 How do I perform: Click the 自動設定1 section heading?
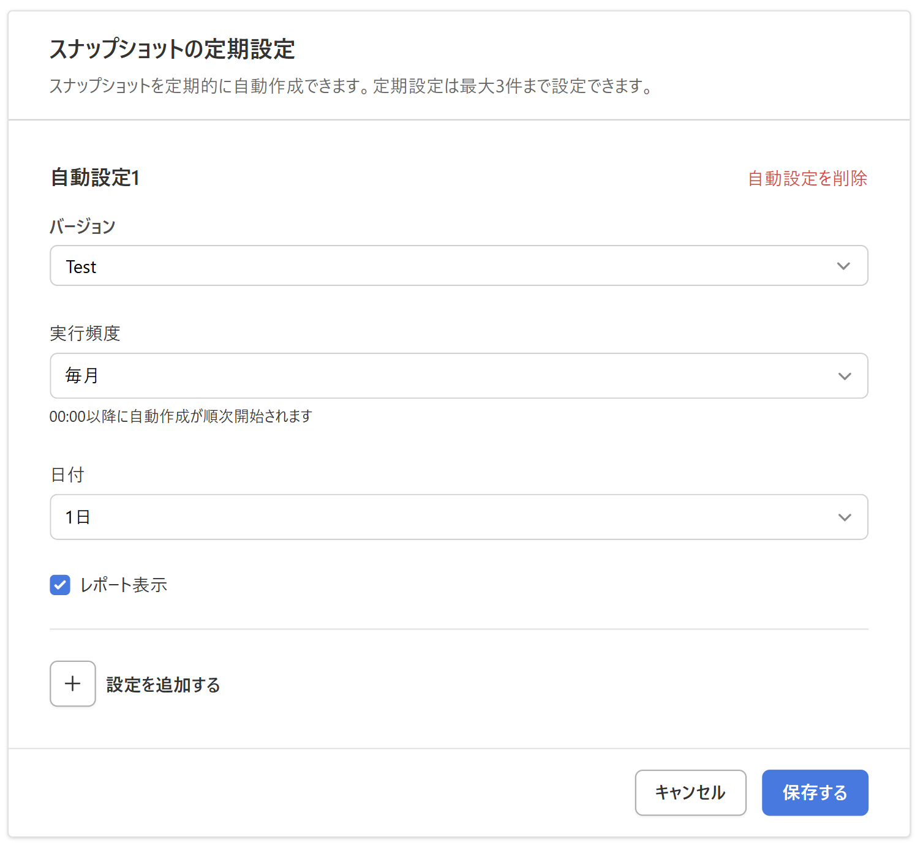(x=95, y=178)
